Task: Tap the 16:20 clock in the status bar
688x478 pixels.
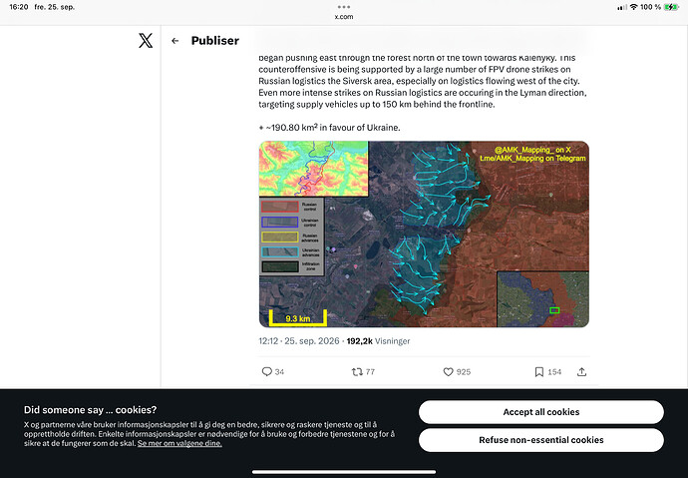Action: [18, 7]
